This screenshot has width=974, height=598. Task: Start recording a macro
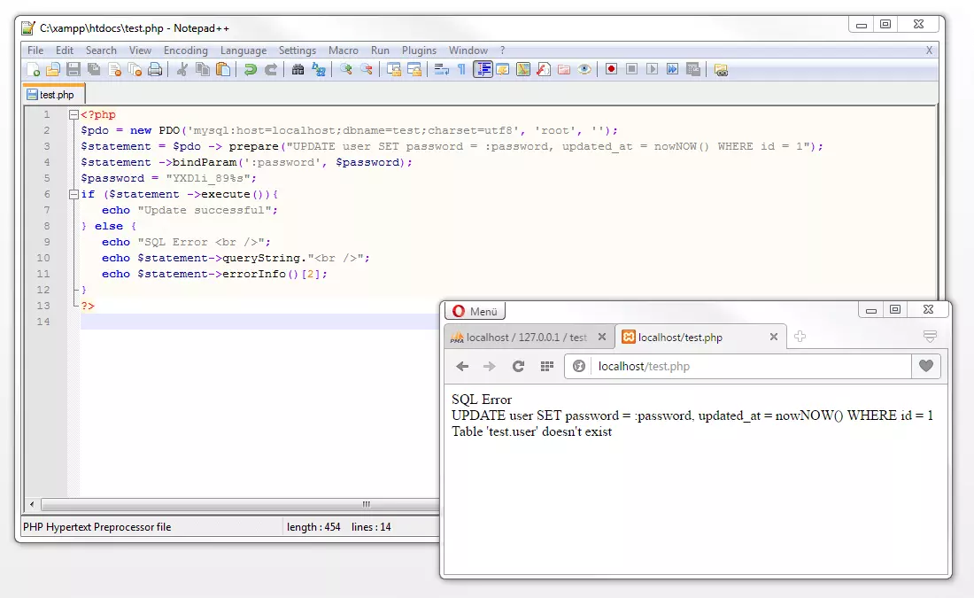(x=611, y=69)
